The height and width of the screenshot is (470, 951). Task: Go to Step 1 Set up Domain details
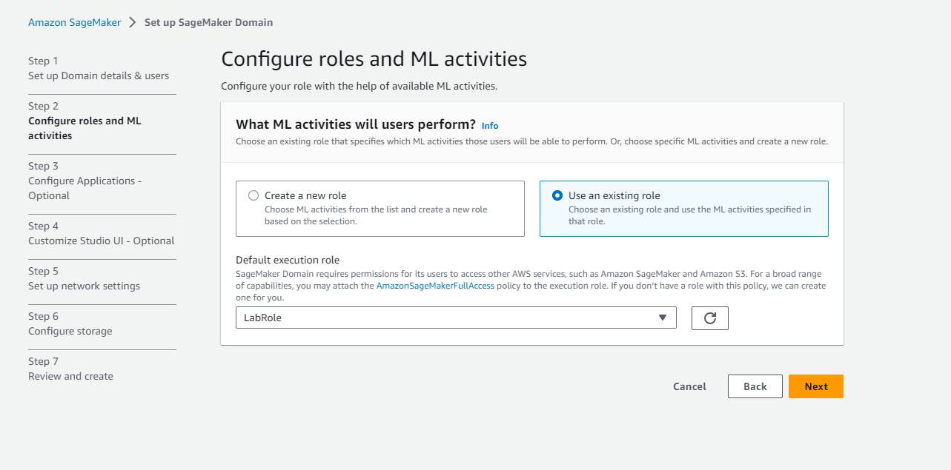tap(99, 68)
